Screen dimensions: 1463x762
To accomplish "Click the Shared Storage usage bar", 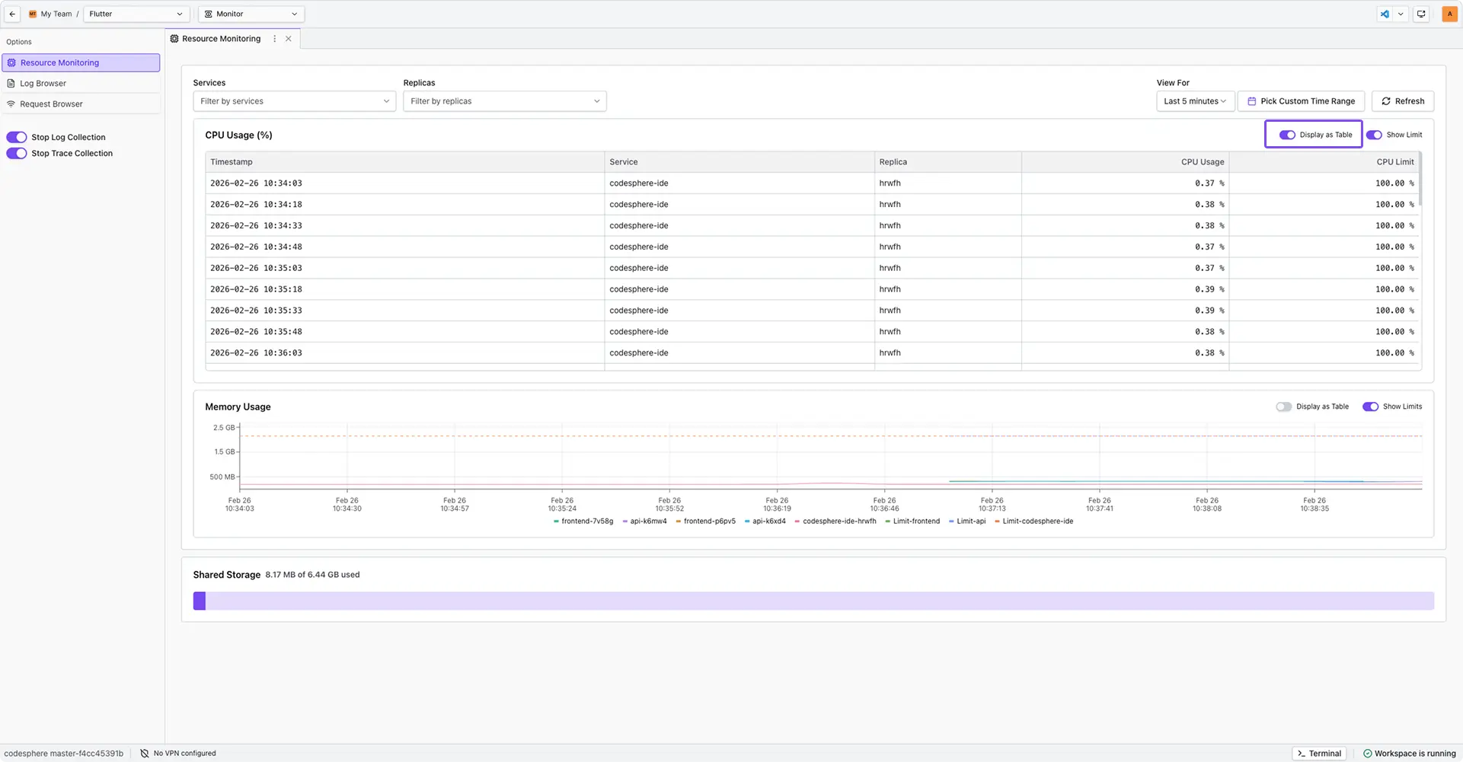I will click(x=813, y=601).
